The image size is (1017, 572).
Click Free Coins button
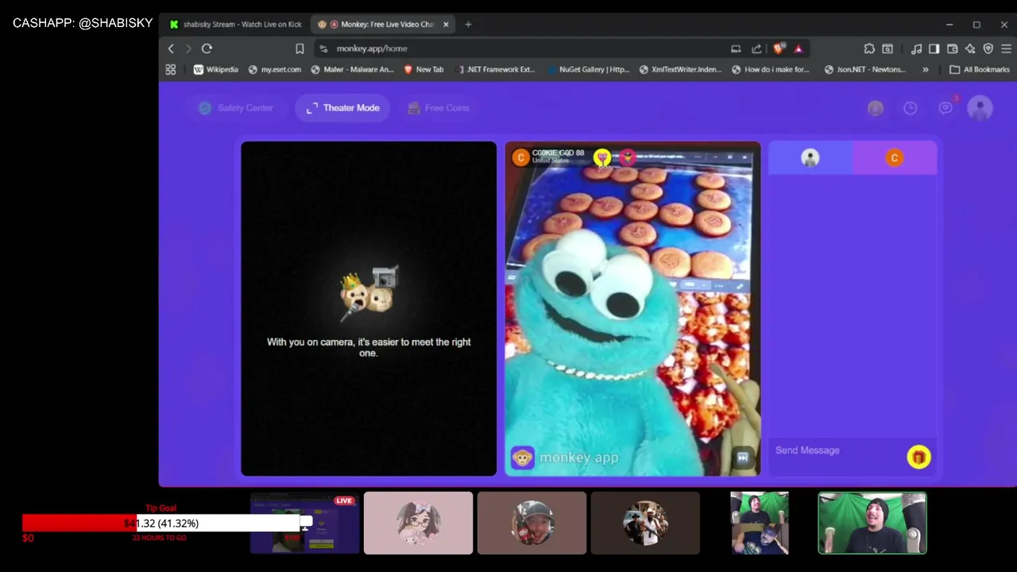439,108
